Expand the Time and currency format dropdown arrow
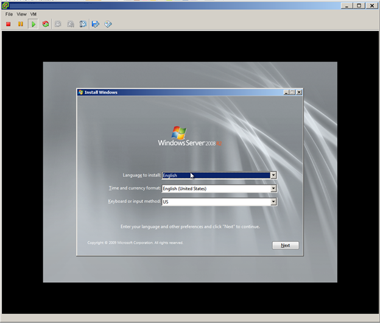Image resolution: width=380 pixels, height=323 pixels. tap(273, 188)
